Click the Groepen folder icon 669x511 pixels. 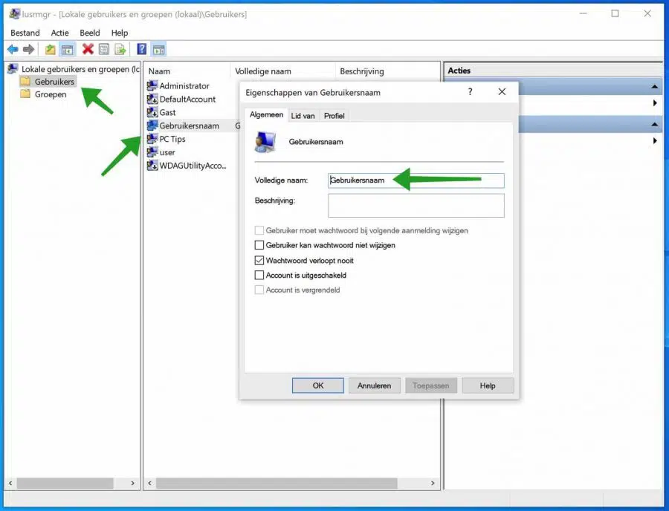[x=25, y=94]
